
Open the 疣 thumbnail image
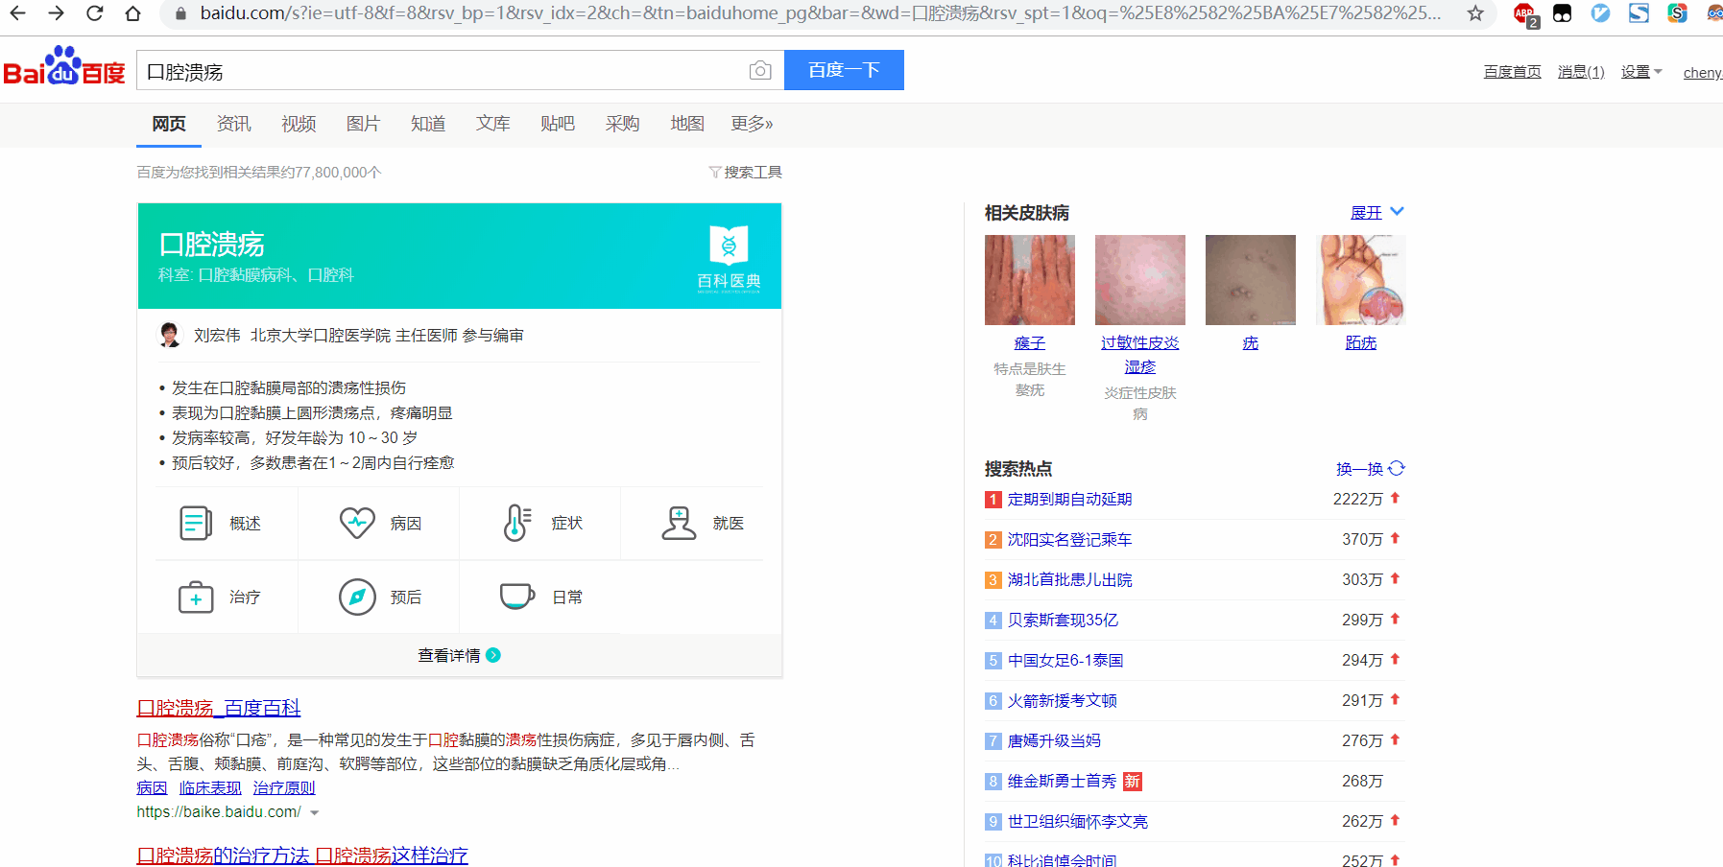pyautogui.click(x=1251, y=280)
